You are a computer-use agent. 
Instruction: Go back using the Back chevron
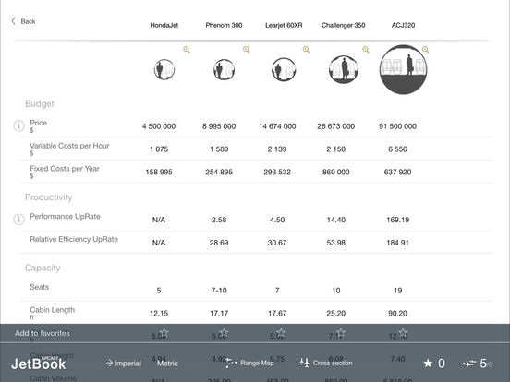[13, 21]
